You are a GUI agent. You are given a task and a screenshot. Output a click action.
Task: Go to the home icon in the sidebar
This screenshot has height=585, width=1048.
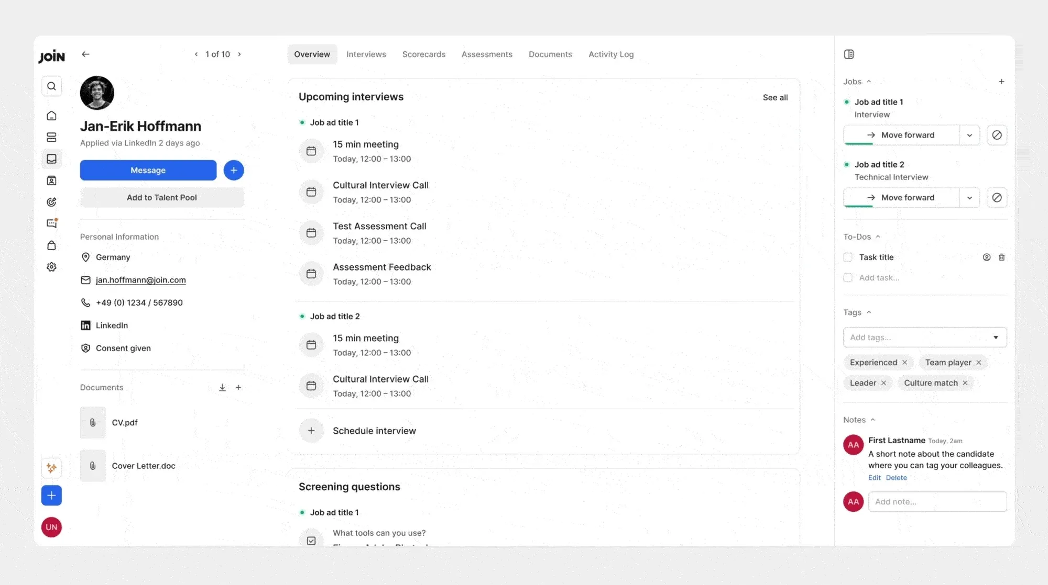pos(51,116)
